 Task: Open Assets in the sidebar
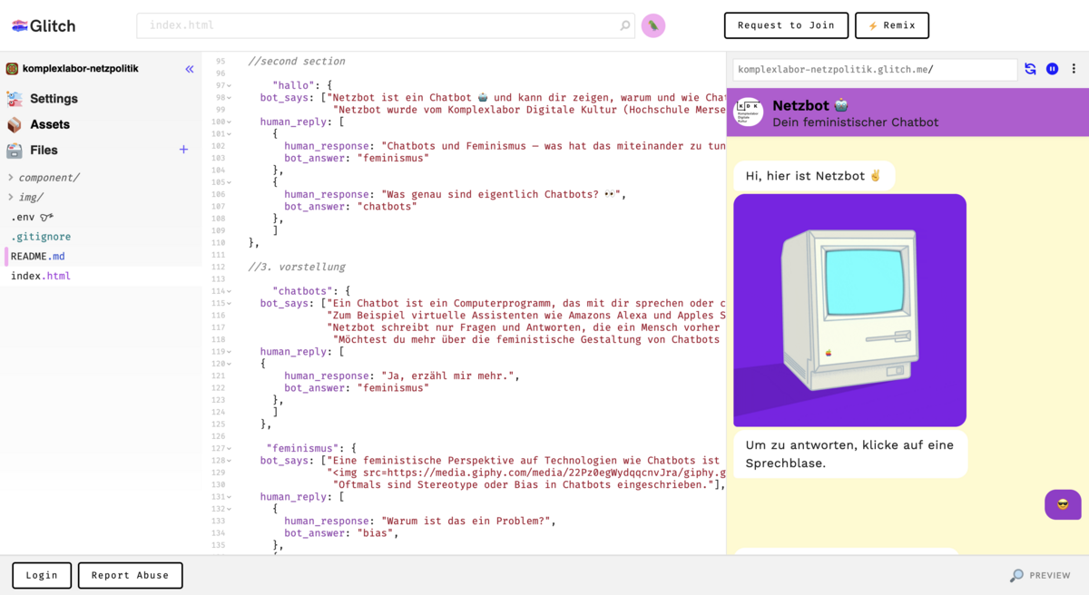[50, 124]
